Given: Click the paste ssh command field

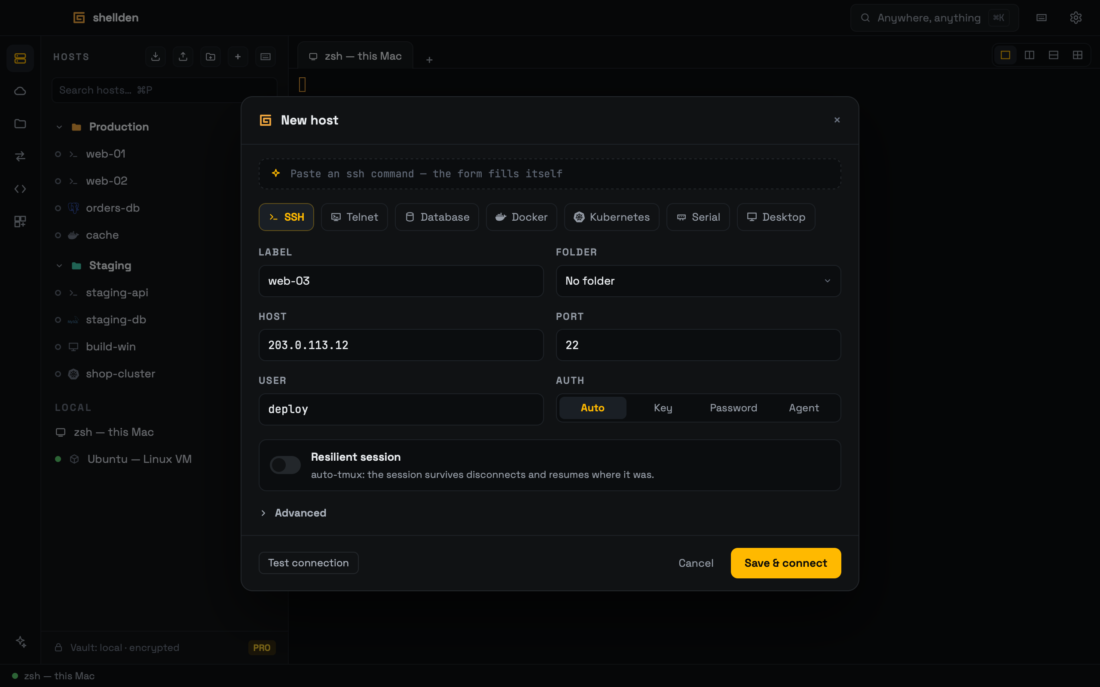Looking at the screenshot, I should (x=550, y=173).
